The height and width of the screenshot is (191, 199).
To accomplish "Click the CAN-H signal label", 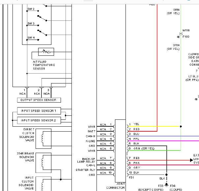I will 91,136.
